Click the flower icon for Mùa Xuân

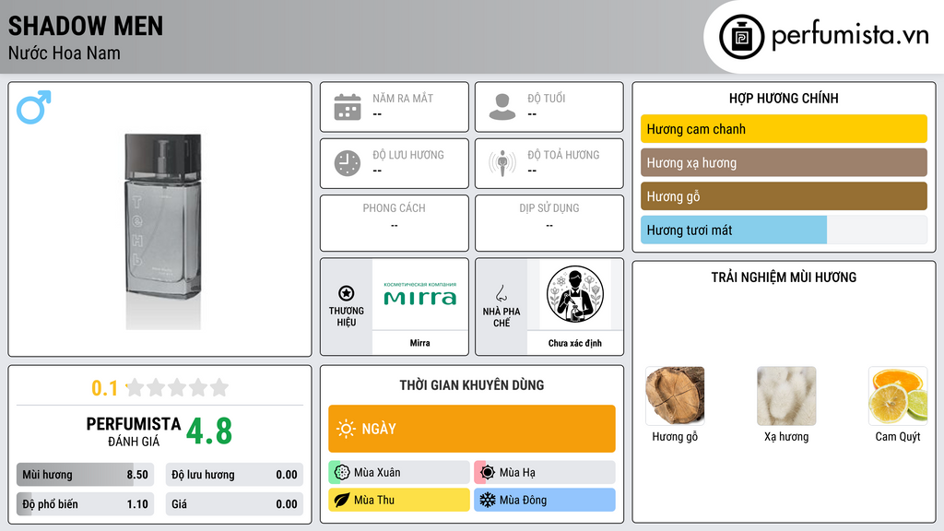(342, 473)
